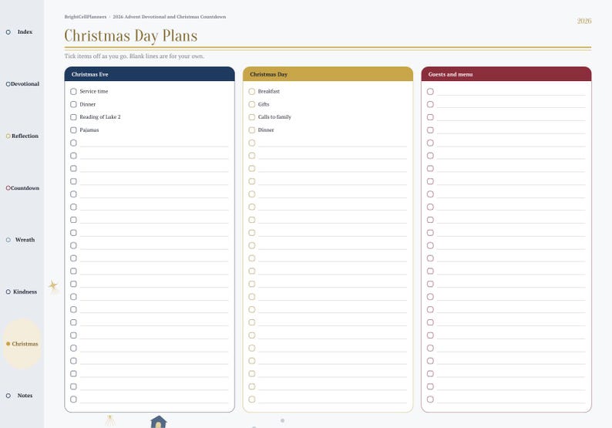
Task: Tick the Breakfast checkbox
Action: tap(252, 91)
